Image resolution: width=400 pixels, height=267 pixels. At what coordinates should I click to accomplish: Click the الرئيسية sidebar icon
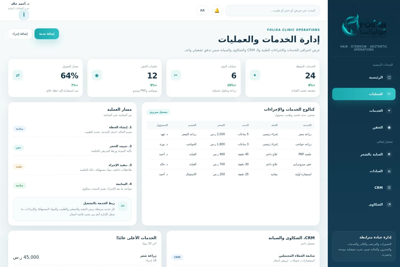pos(389,77)
